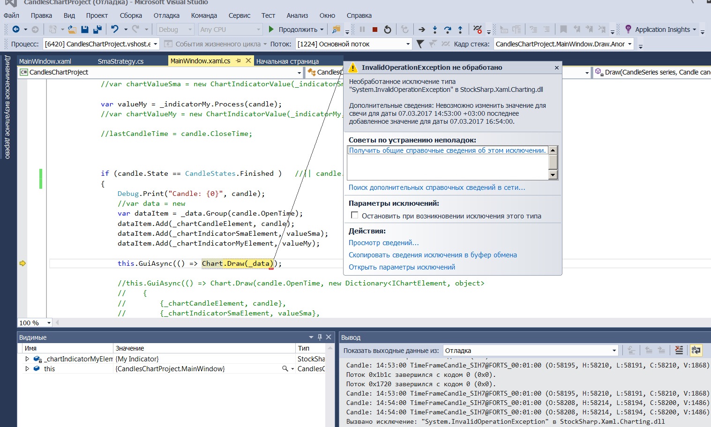Click the yellow current statement arrow in margin

(x=22, y=263)
